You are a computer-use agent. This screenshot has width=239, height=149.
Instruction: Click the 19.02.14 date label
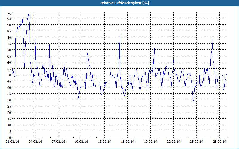click(x=150, y=142)
